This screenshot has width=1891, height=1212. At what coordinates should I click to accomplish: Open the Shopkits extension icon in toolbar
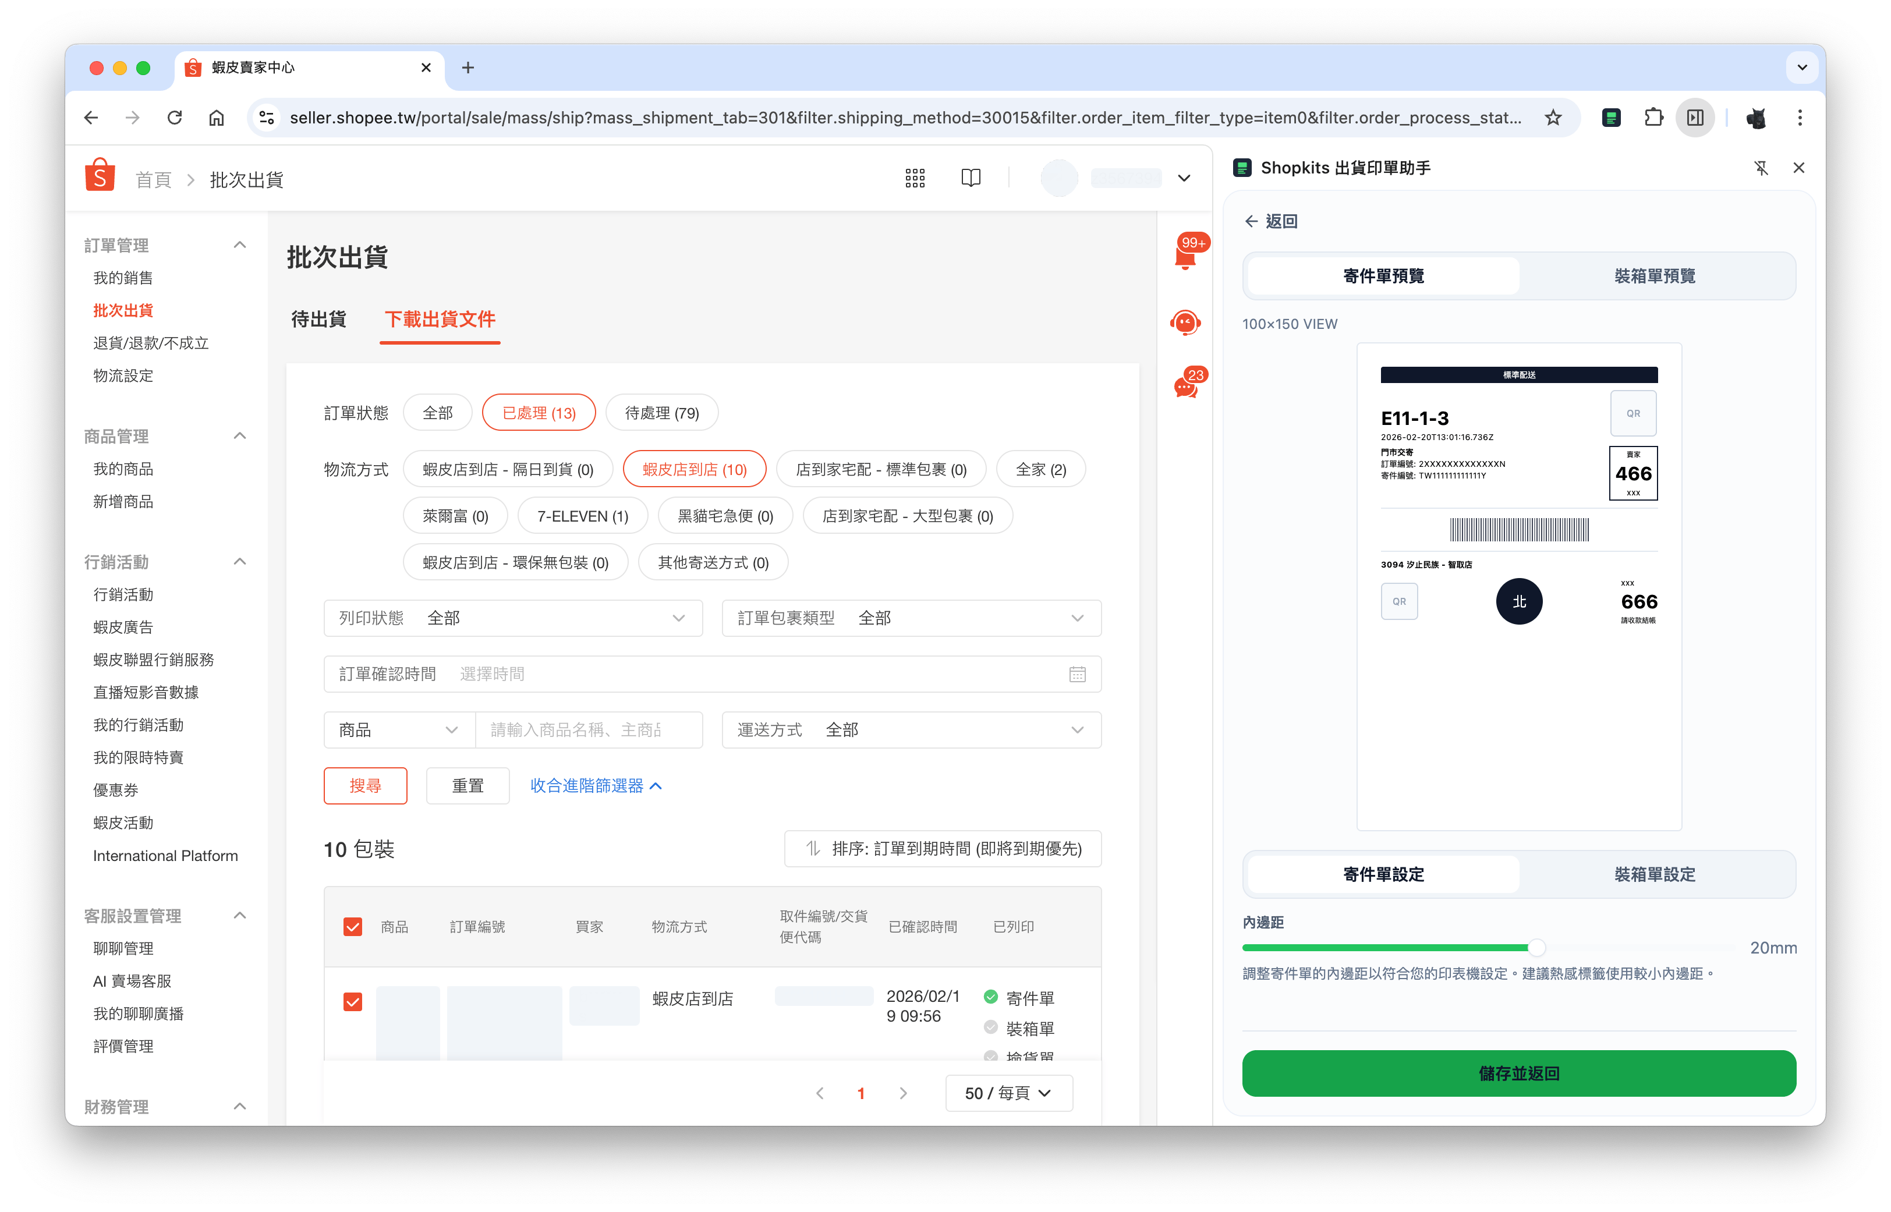pyautogui.click(x=1611, y=118)
